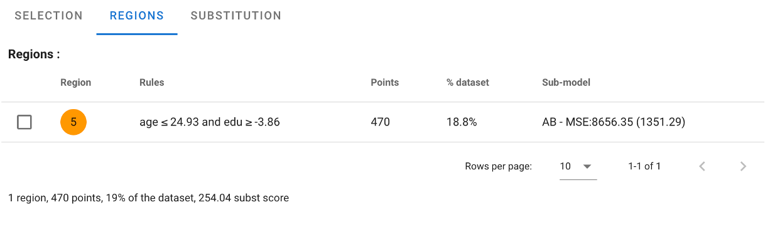770x227 pixels.
Task: Check the checkbox for region 5
Action: click(x=24, y=122)
